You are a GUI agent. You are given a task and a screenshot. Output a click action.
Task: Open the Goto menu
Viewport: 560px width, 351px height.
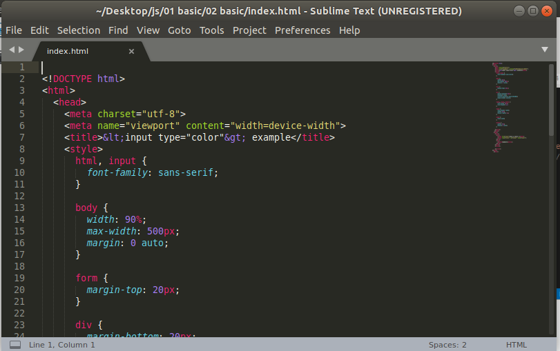(180, 30)
